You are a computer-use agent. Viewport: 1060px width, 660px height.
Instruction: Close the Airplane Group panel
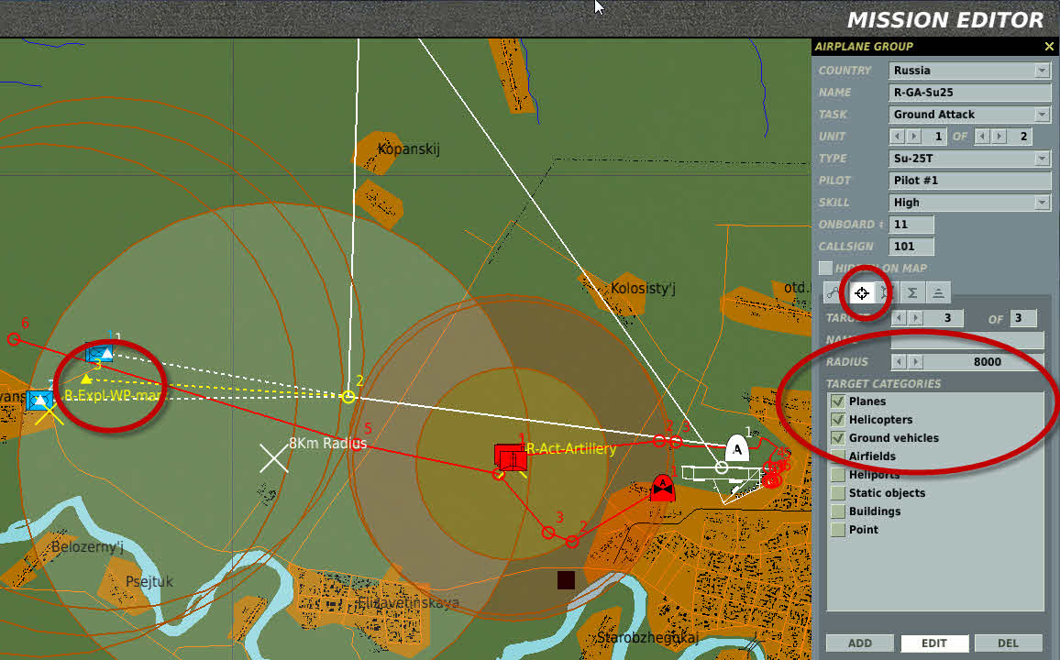(1049, 46)
